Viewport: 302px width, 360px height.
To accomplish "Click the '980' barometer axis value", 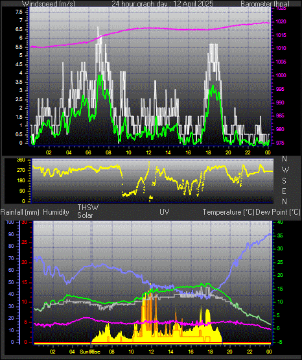I will (280, 129).
